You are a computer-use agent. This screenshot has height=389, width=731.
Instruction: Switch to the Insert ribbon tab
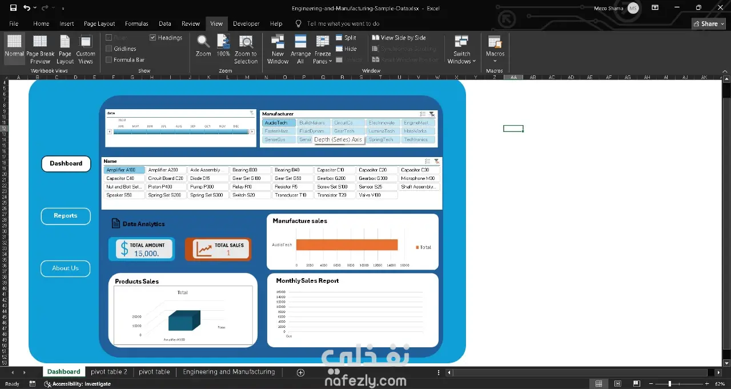(67, 24)
